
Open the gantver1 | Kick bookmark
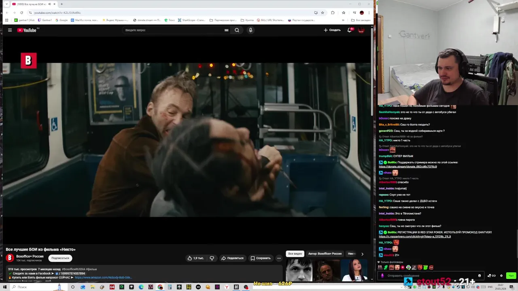[25, 20]
